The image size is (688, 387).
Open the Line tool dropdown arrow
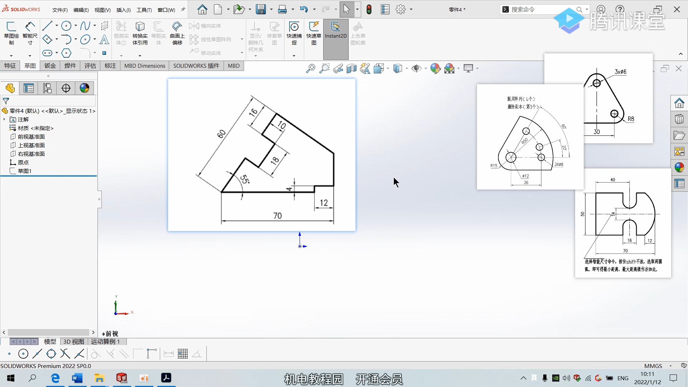[x=57, y=26]
